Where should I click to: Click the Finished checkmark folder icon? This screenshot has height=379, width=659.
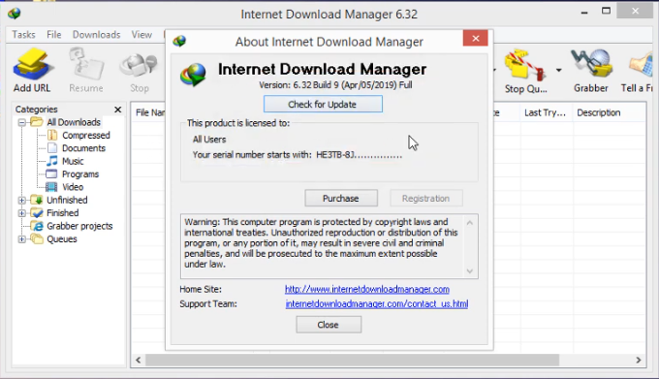point(37,213)
